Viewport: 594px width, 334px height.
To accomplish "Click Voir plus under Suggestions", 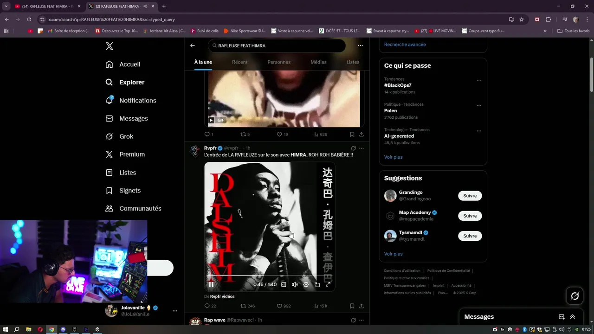I will [394, 254].
